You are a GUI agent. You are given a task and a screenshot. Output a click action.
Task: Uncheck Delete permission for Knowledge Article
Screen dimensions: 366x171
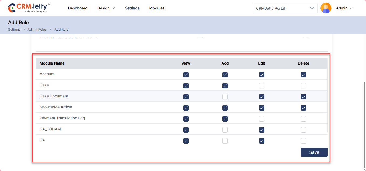pos(303,108)
